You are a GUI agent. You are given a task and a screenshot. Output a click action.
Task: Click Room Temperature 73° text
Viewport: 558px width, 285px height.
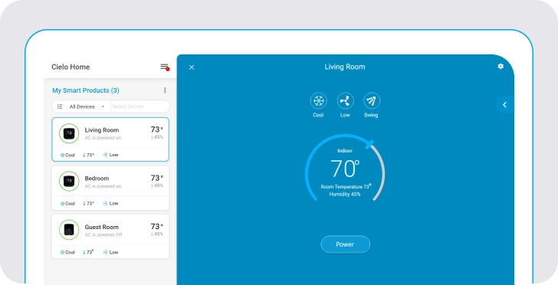(x=346, y=186)
